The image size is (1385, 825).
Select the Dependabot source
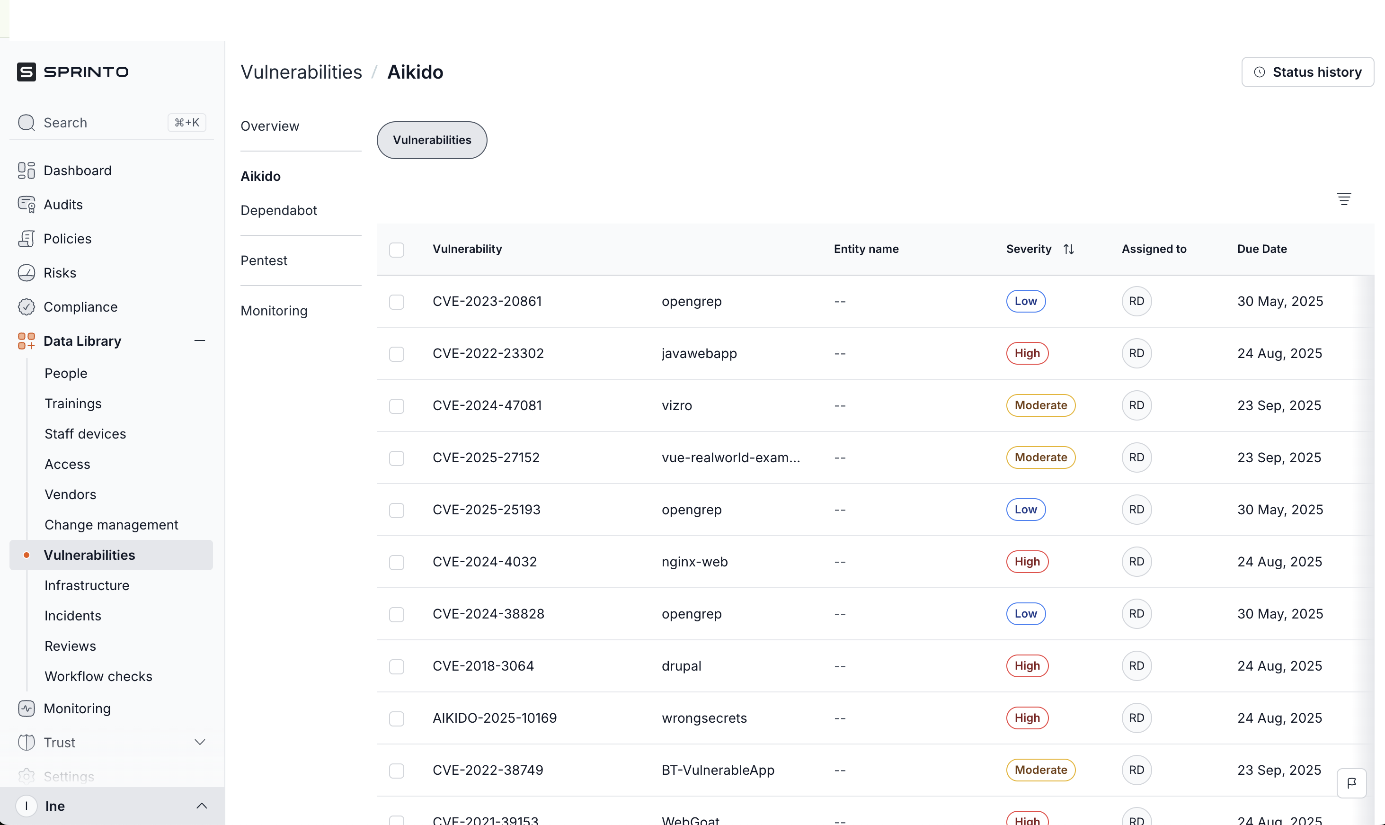[x=278, y=210]
